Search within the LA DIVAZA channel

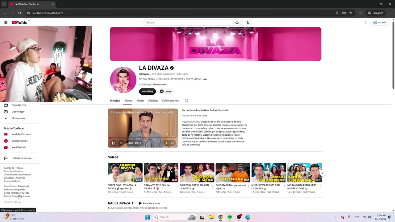[187, 101]
